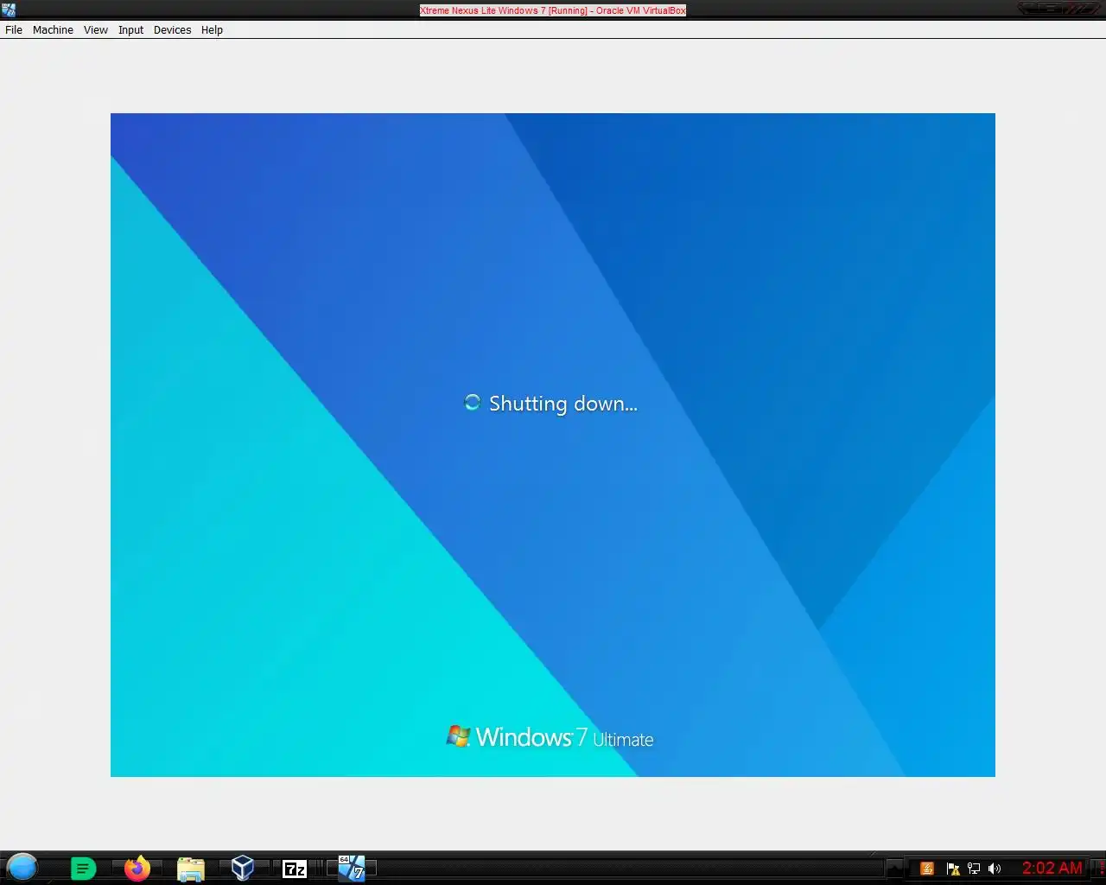Click the VirtualBox window icon in title bar
This screenshot has height=885, width=1106.
coord(9,10)
